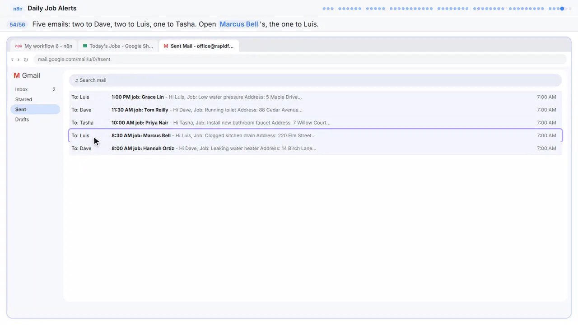Image resolution: width=578 pixels, height=325 pixels.
Task: Click the browser forward arrow
Action: pos(19,60)
